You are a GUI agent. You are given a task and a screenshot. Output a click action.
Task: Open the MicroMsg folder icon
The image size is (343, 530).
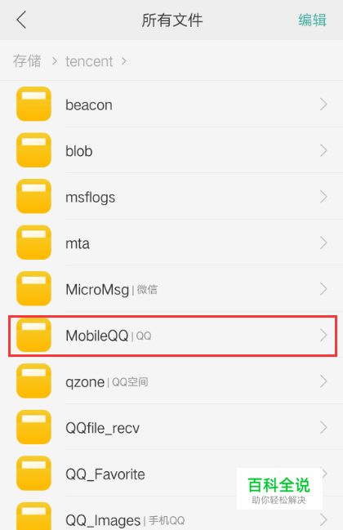click(x=33, y=288)
